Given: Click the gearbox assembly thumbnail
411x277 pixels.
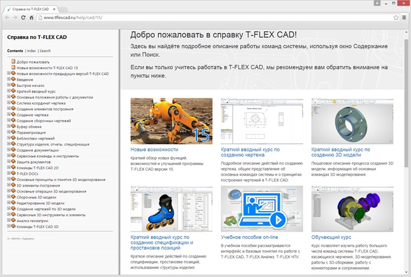Looking at the screenshot, I should 352,209.
